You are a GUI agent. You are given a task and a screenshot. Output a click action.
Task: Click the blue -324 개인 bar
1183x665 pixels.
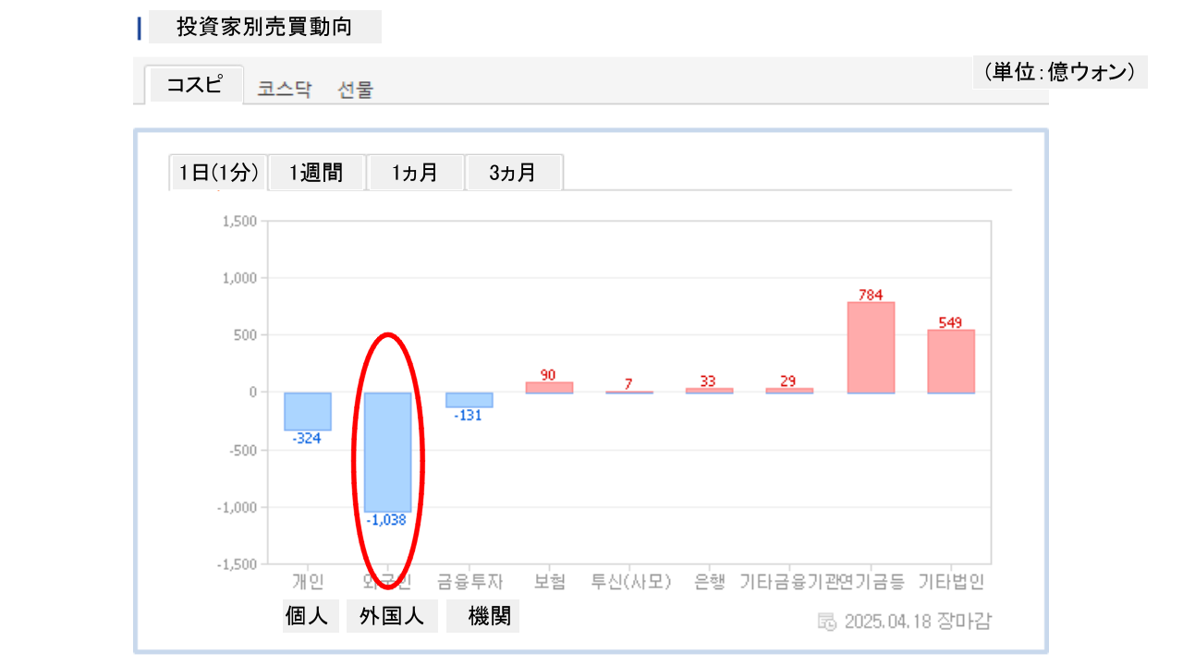(307, 411)
